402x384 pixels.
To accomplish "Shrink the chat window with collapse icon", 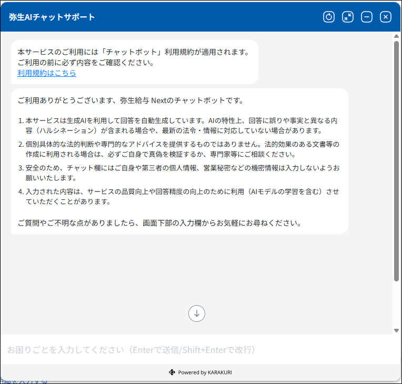I will pyautogui.click(x=348, y=17).
